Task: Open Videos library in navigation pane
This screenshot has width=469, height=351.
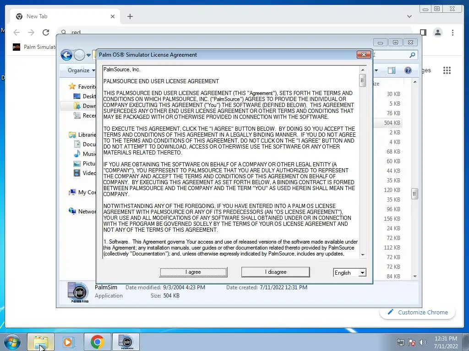Action: [x=85, y=173]
